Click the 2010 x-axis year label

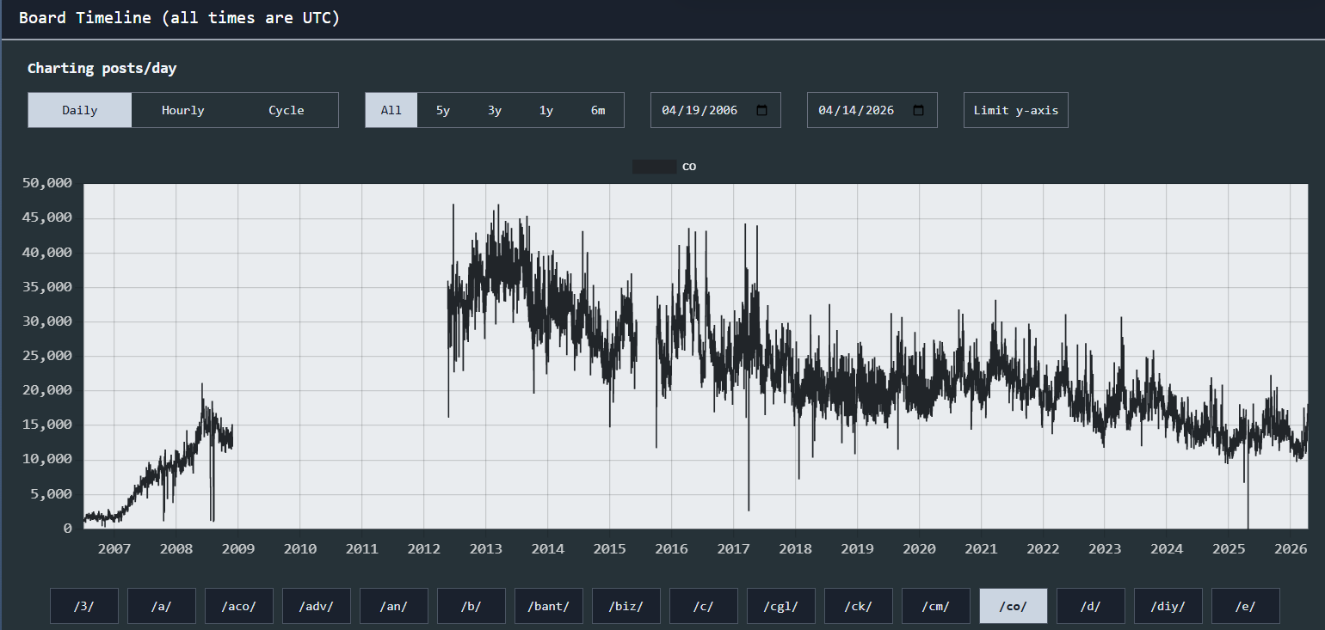click(300, 548)
